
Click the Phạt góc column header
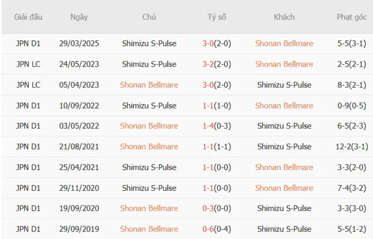[352, 17]
